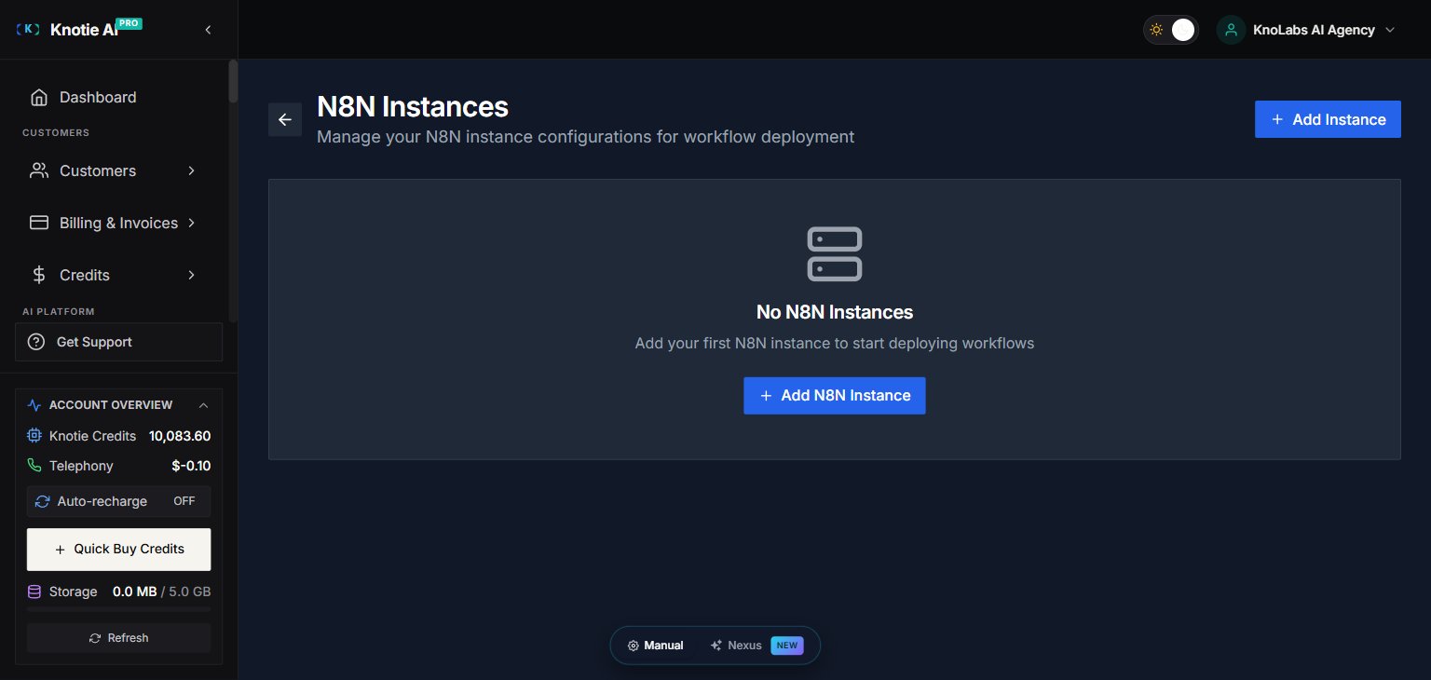Switch to Manual mode tab
1431x680 pixels.
point(656,646)
